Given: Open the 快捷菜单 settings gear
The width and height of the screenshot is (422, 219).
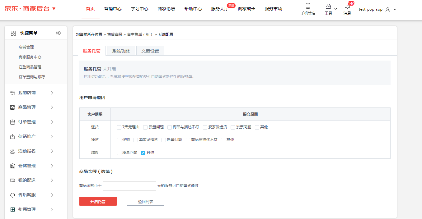Looking at the screenshot, I should [x=58, y=33].
